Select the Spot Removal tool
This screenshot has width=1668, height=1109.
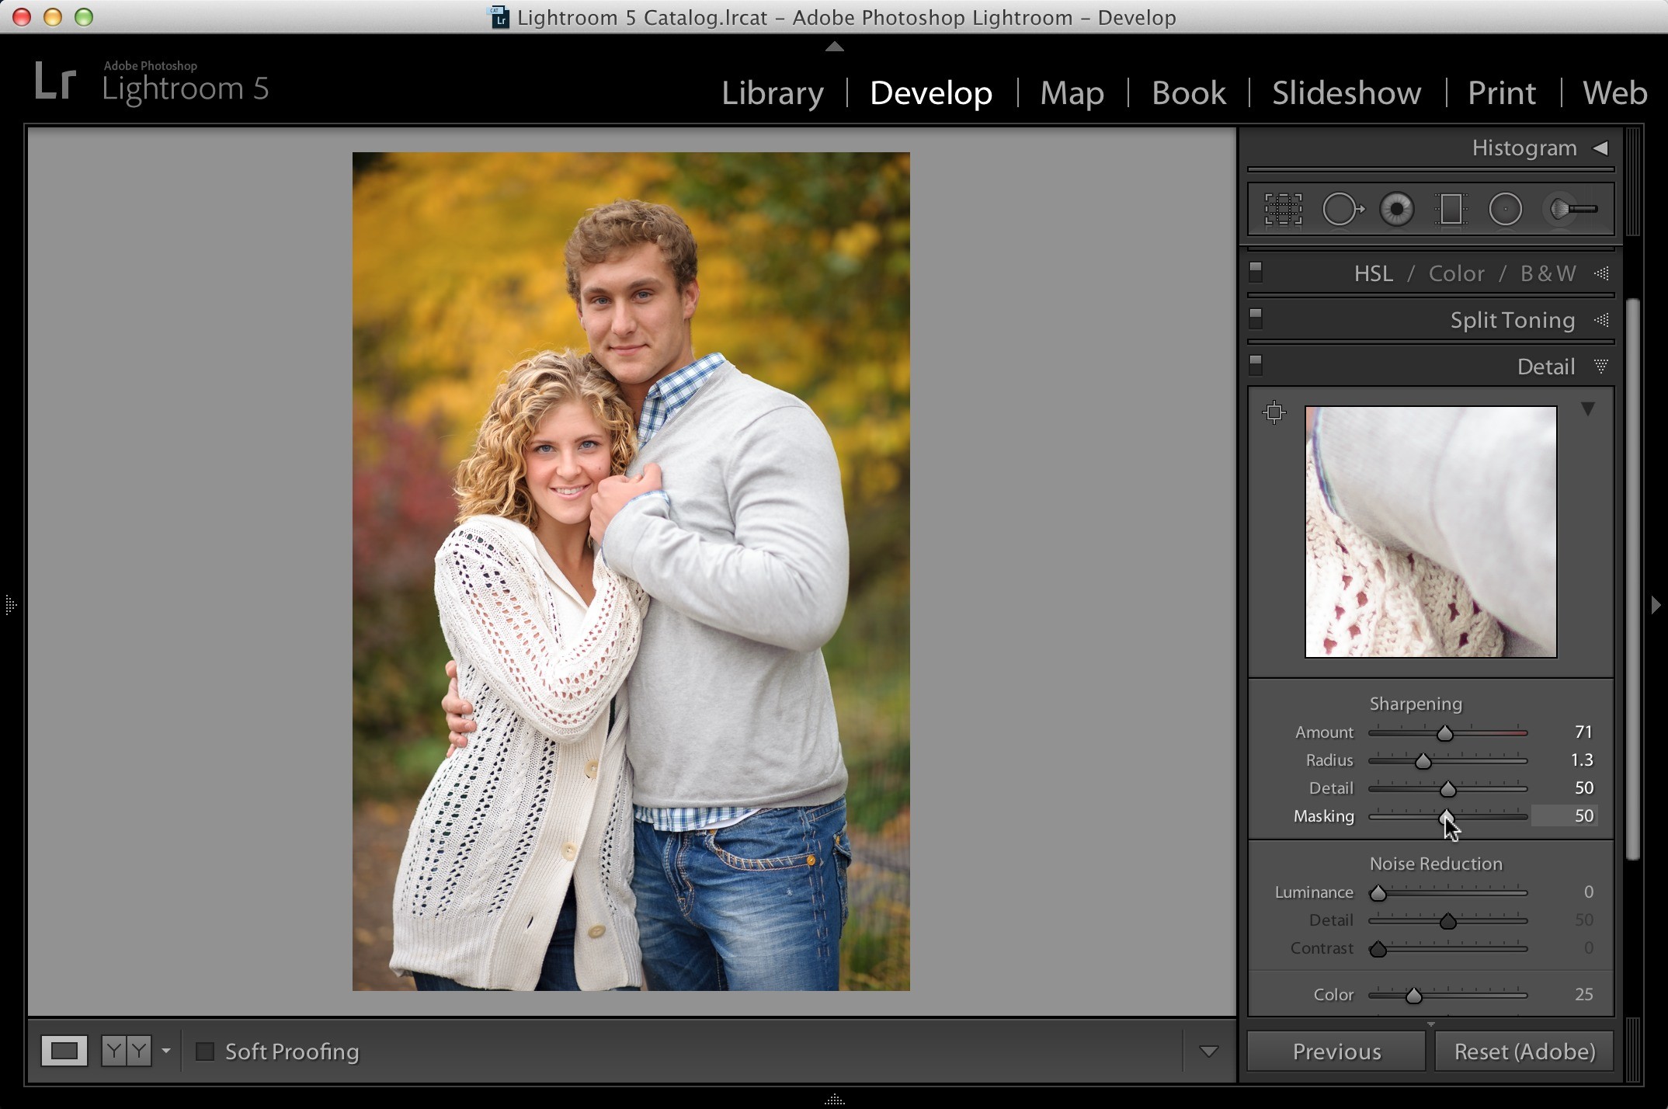coord(1343,209)
